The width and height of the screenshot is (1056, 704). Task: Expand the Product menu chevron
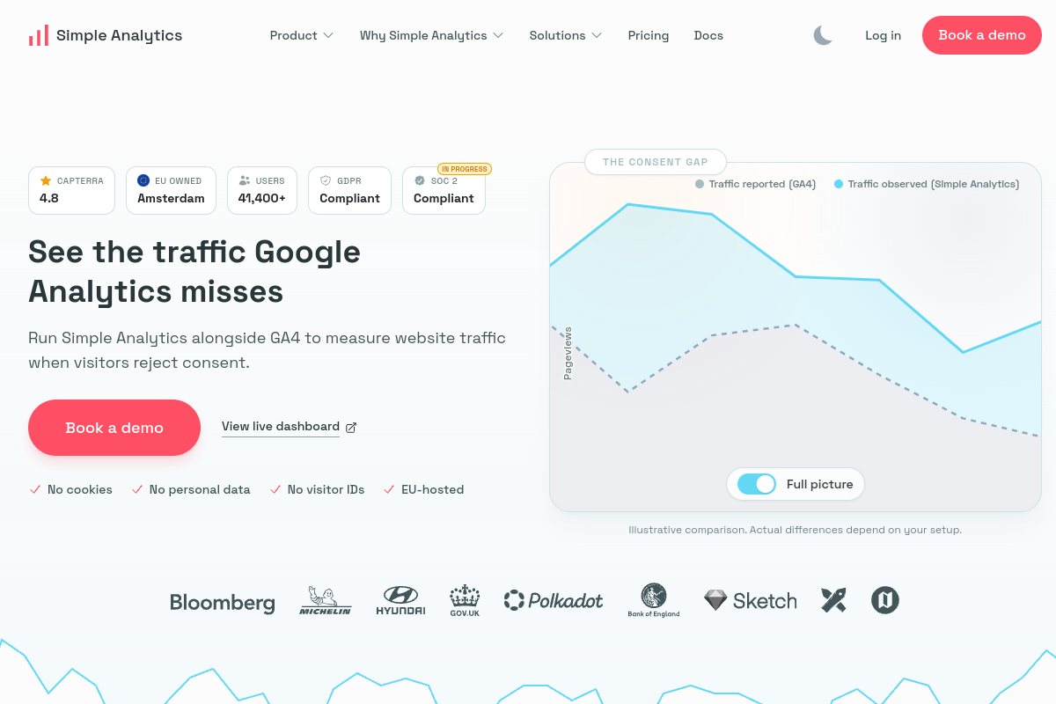(328, 35)
